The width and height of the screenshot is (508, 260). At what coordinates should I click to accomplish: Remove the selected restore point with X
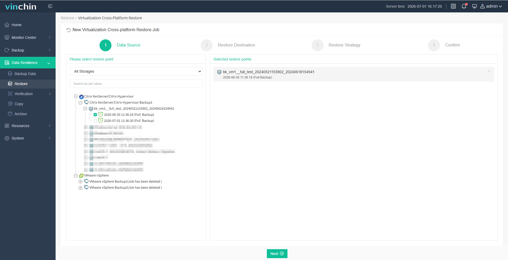point(489,71)
